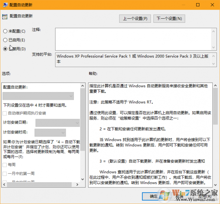This screenshot has width=220, height=204.
Task: Click the title bar window icon
Action: 4,4
